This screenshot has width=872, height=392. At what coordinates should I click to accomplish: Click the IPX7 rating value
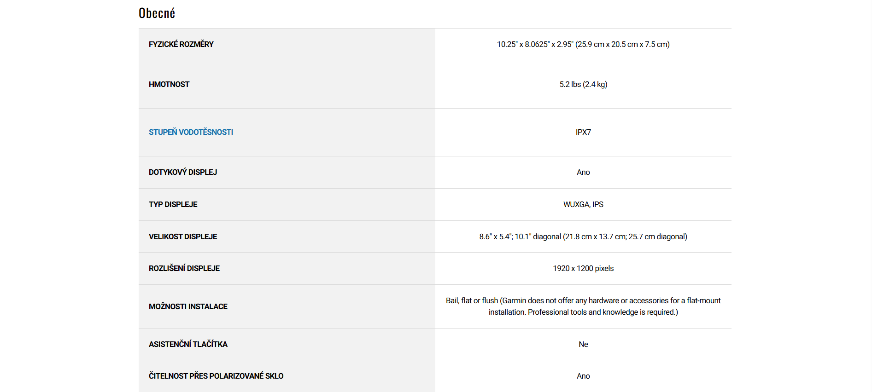click(x=583, y=132)
